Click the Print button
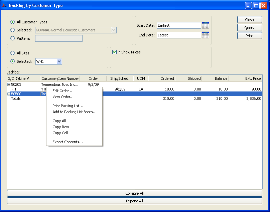 [x=249, y=36]
